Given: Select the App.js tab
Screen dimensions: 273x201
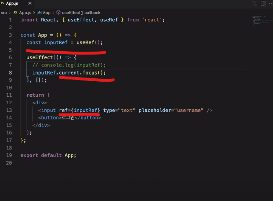Looking at the screenshot, I should tap(17, 3).
